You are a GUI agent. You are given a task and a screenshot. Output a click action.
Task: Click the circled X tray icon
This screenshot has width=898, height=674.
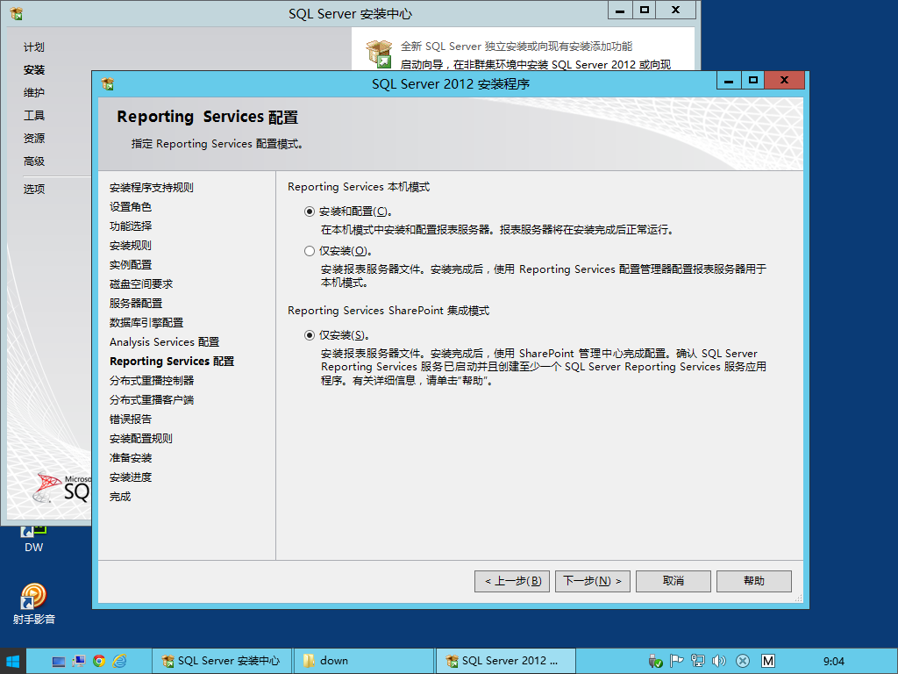click(x=742, y=662)
